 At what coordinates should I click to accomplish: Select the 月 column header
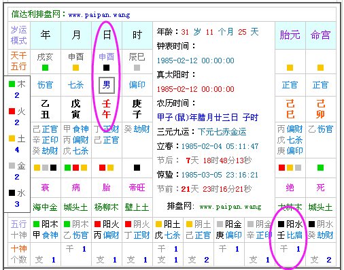[76, 35]
